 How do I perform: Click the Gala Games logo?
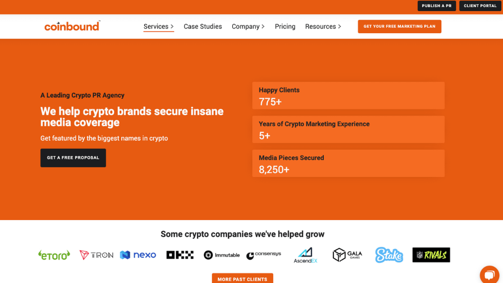[347, 255]
